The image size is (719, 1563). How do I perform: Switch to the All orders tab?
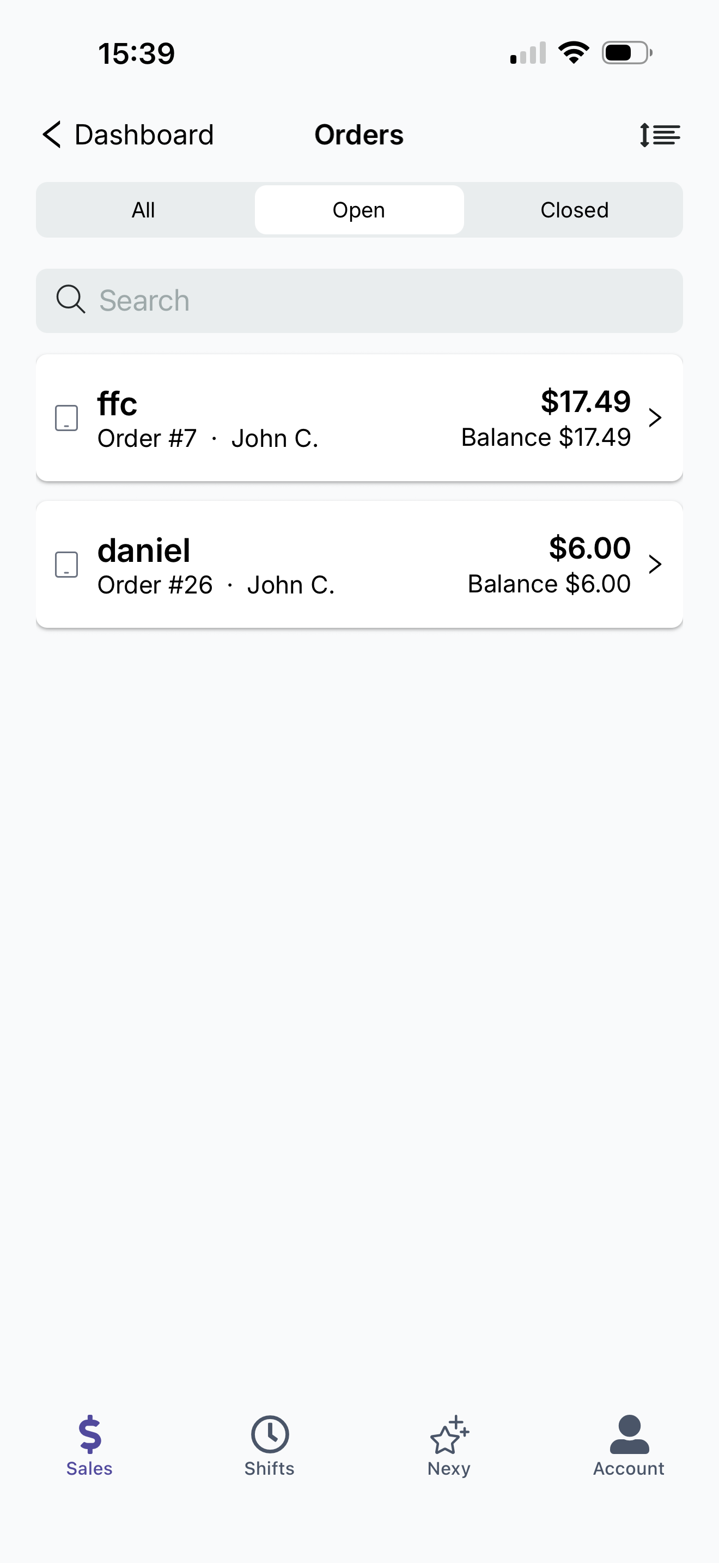(144, 210)
